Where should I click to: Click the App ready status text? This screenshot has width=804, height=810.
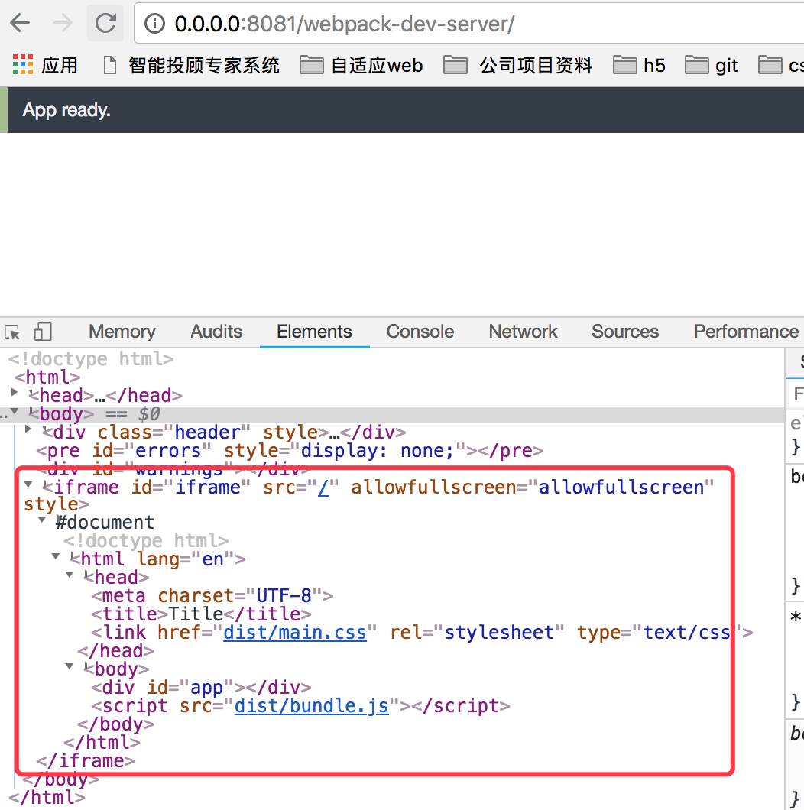66,110
